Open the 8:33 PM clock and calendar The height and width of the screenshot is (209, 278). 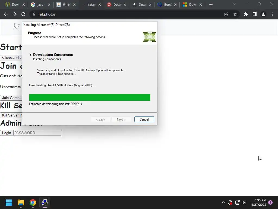pyautogui.click(x=258, y=202)
